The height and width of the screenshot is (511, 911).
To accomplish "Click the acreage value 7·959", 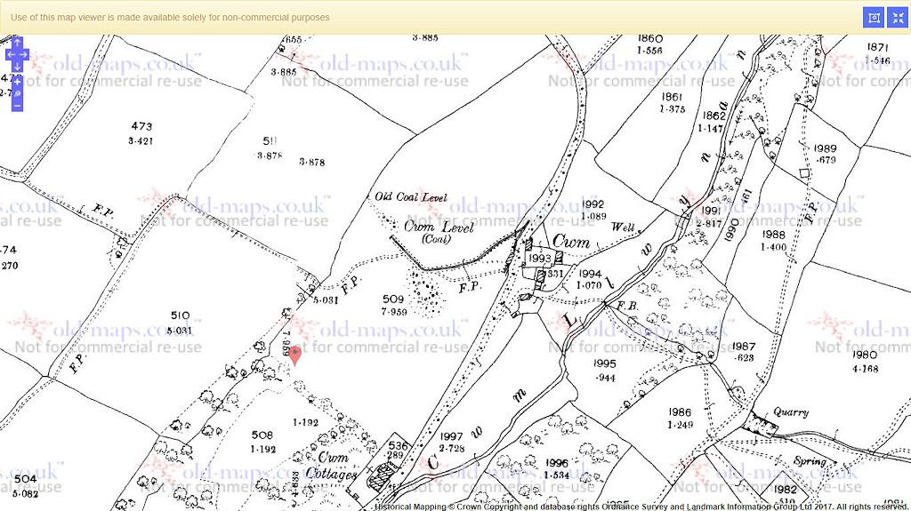I will point(394,312).
